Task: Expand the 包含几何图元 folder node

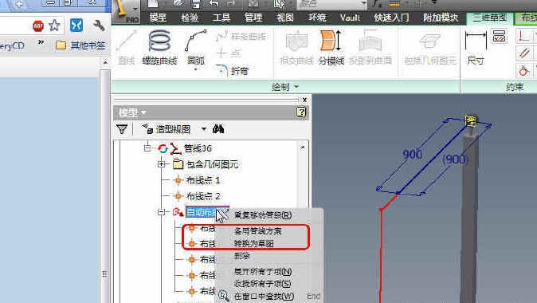Action: pyautogui.click(x=161, y=164)
